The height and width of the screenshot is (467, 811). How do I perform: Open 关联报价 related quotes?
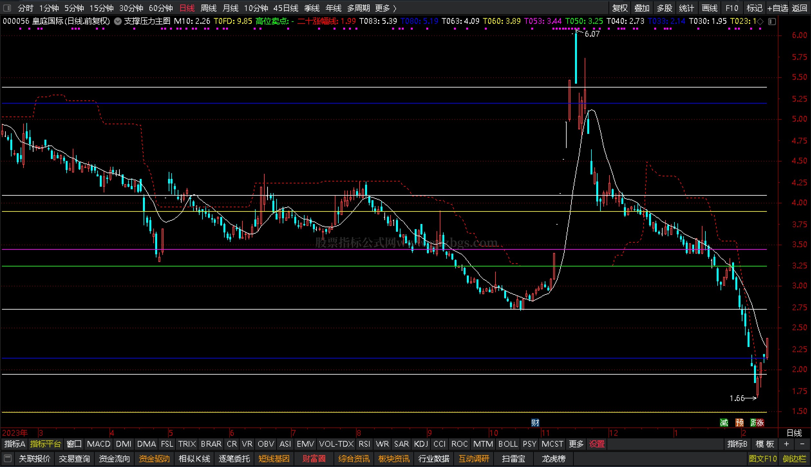point(34,458)
